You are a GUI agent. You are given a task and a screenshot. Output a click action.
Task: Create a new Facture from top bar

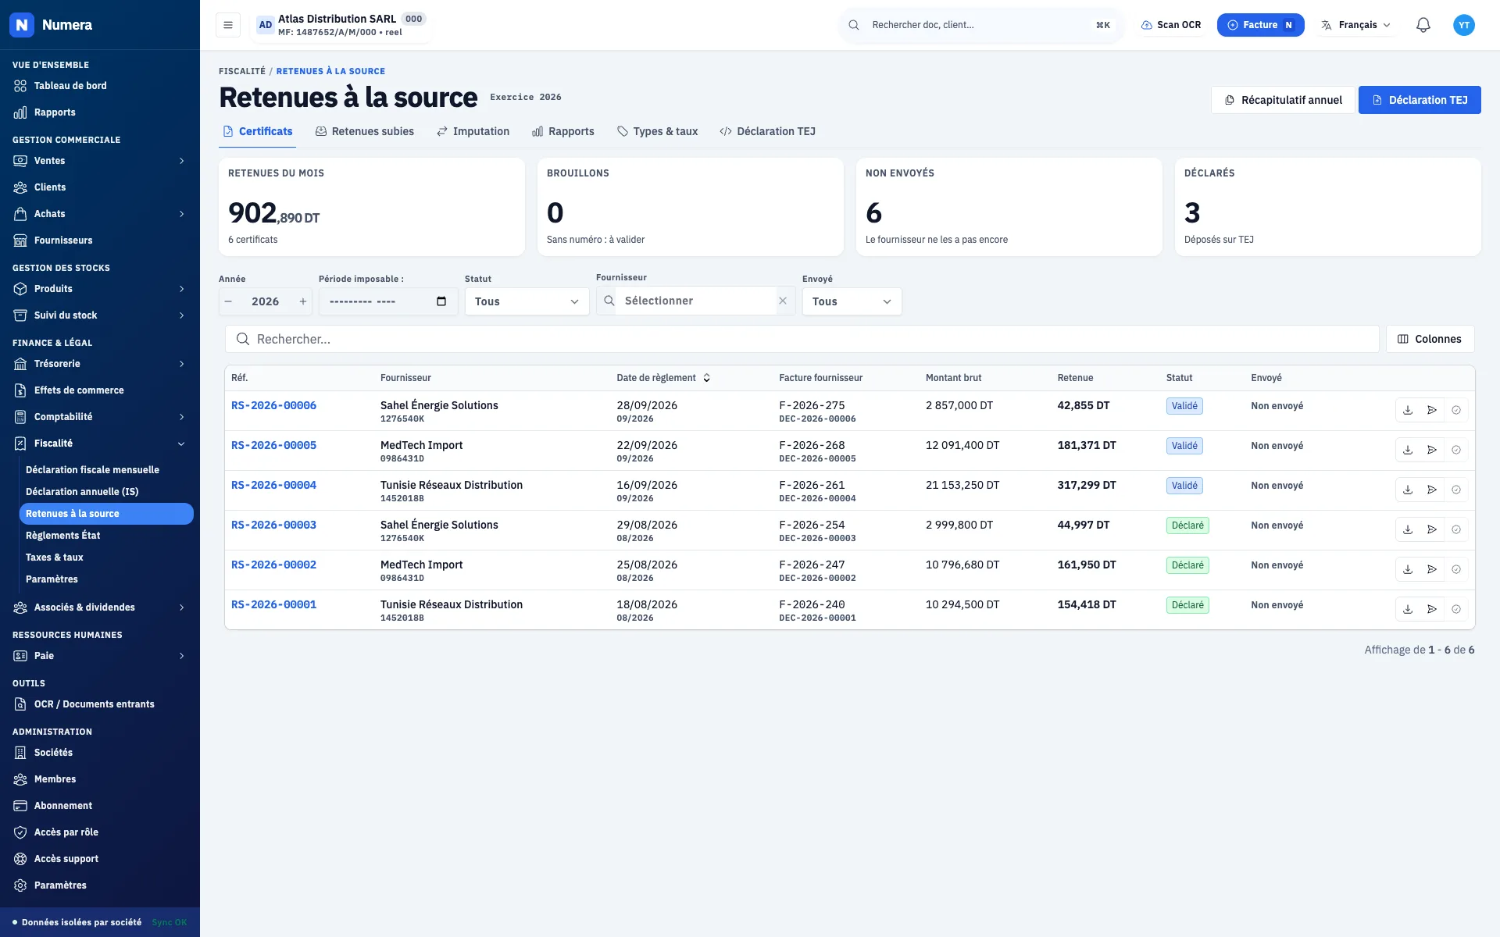[x=1260, y=25]
